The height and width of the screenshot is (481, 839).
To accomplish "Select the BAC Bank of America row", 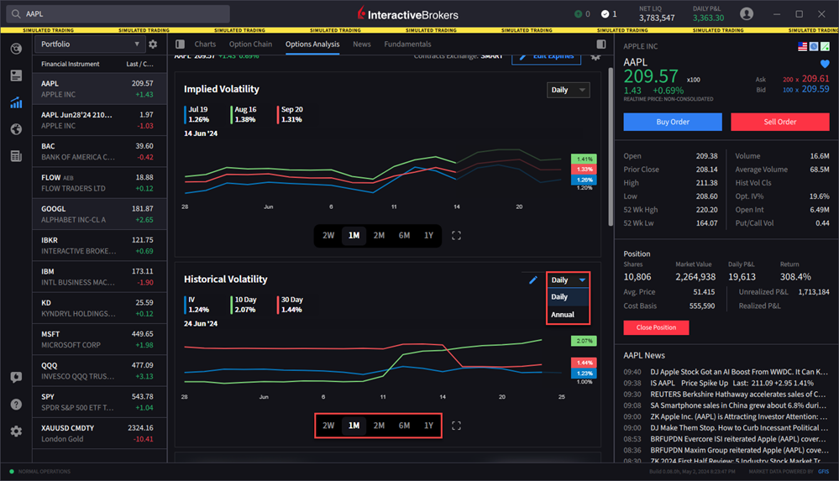I will tap(100, 151).
